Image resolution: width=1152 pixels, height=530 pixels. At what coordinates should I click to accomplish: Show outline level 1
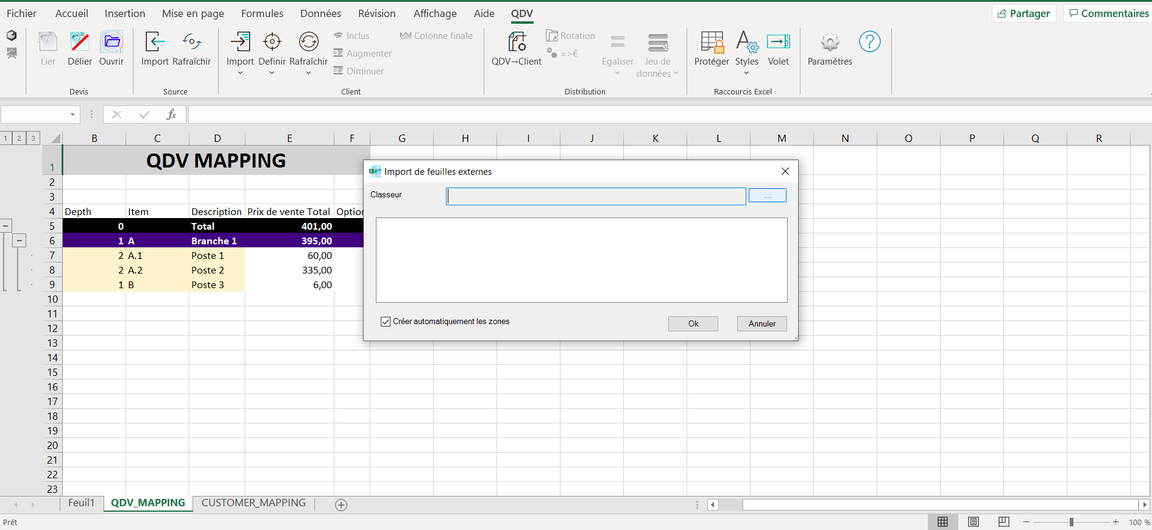point(5,138)
